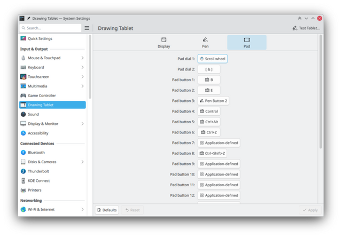Click the Printers sidebar icon
Image resolution: width=342 pixels, height=238 pixels.
23,190
